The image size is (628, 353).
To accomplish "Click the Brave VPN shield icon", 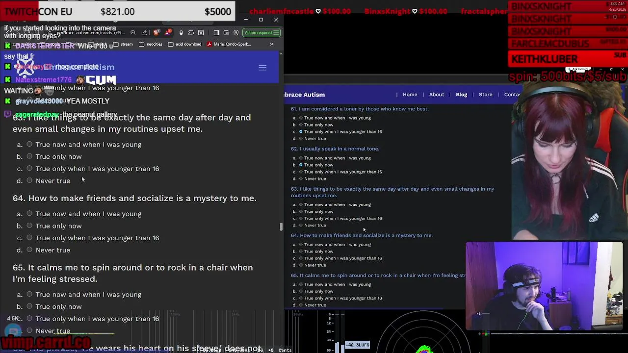I will click(x=236, y=33).
